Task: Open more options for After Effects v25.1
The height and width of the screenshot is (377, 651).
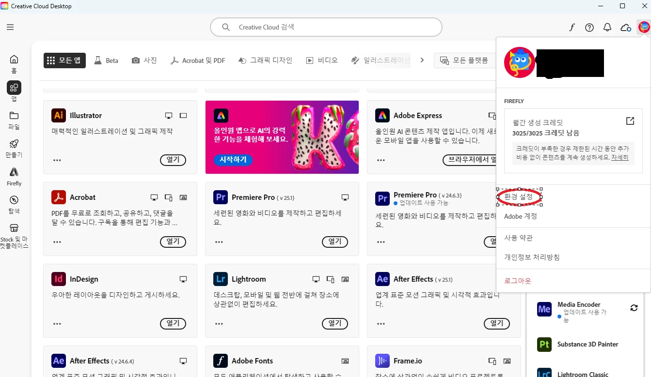Action: pos(381,324)
